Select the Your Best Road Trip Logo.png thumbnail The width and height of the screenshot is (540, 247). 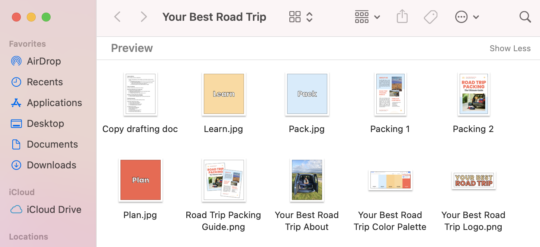click(473, 180)
